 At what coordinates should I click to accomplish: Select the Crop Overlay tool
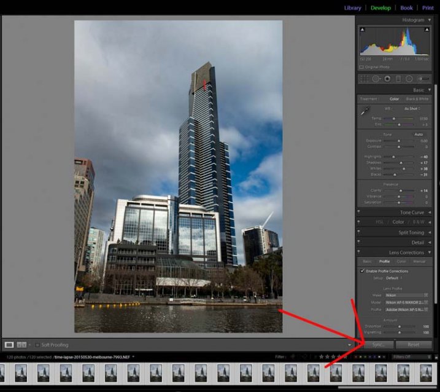coord(363,79)
